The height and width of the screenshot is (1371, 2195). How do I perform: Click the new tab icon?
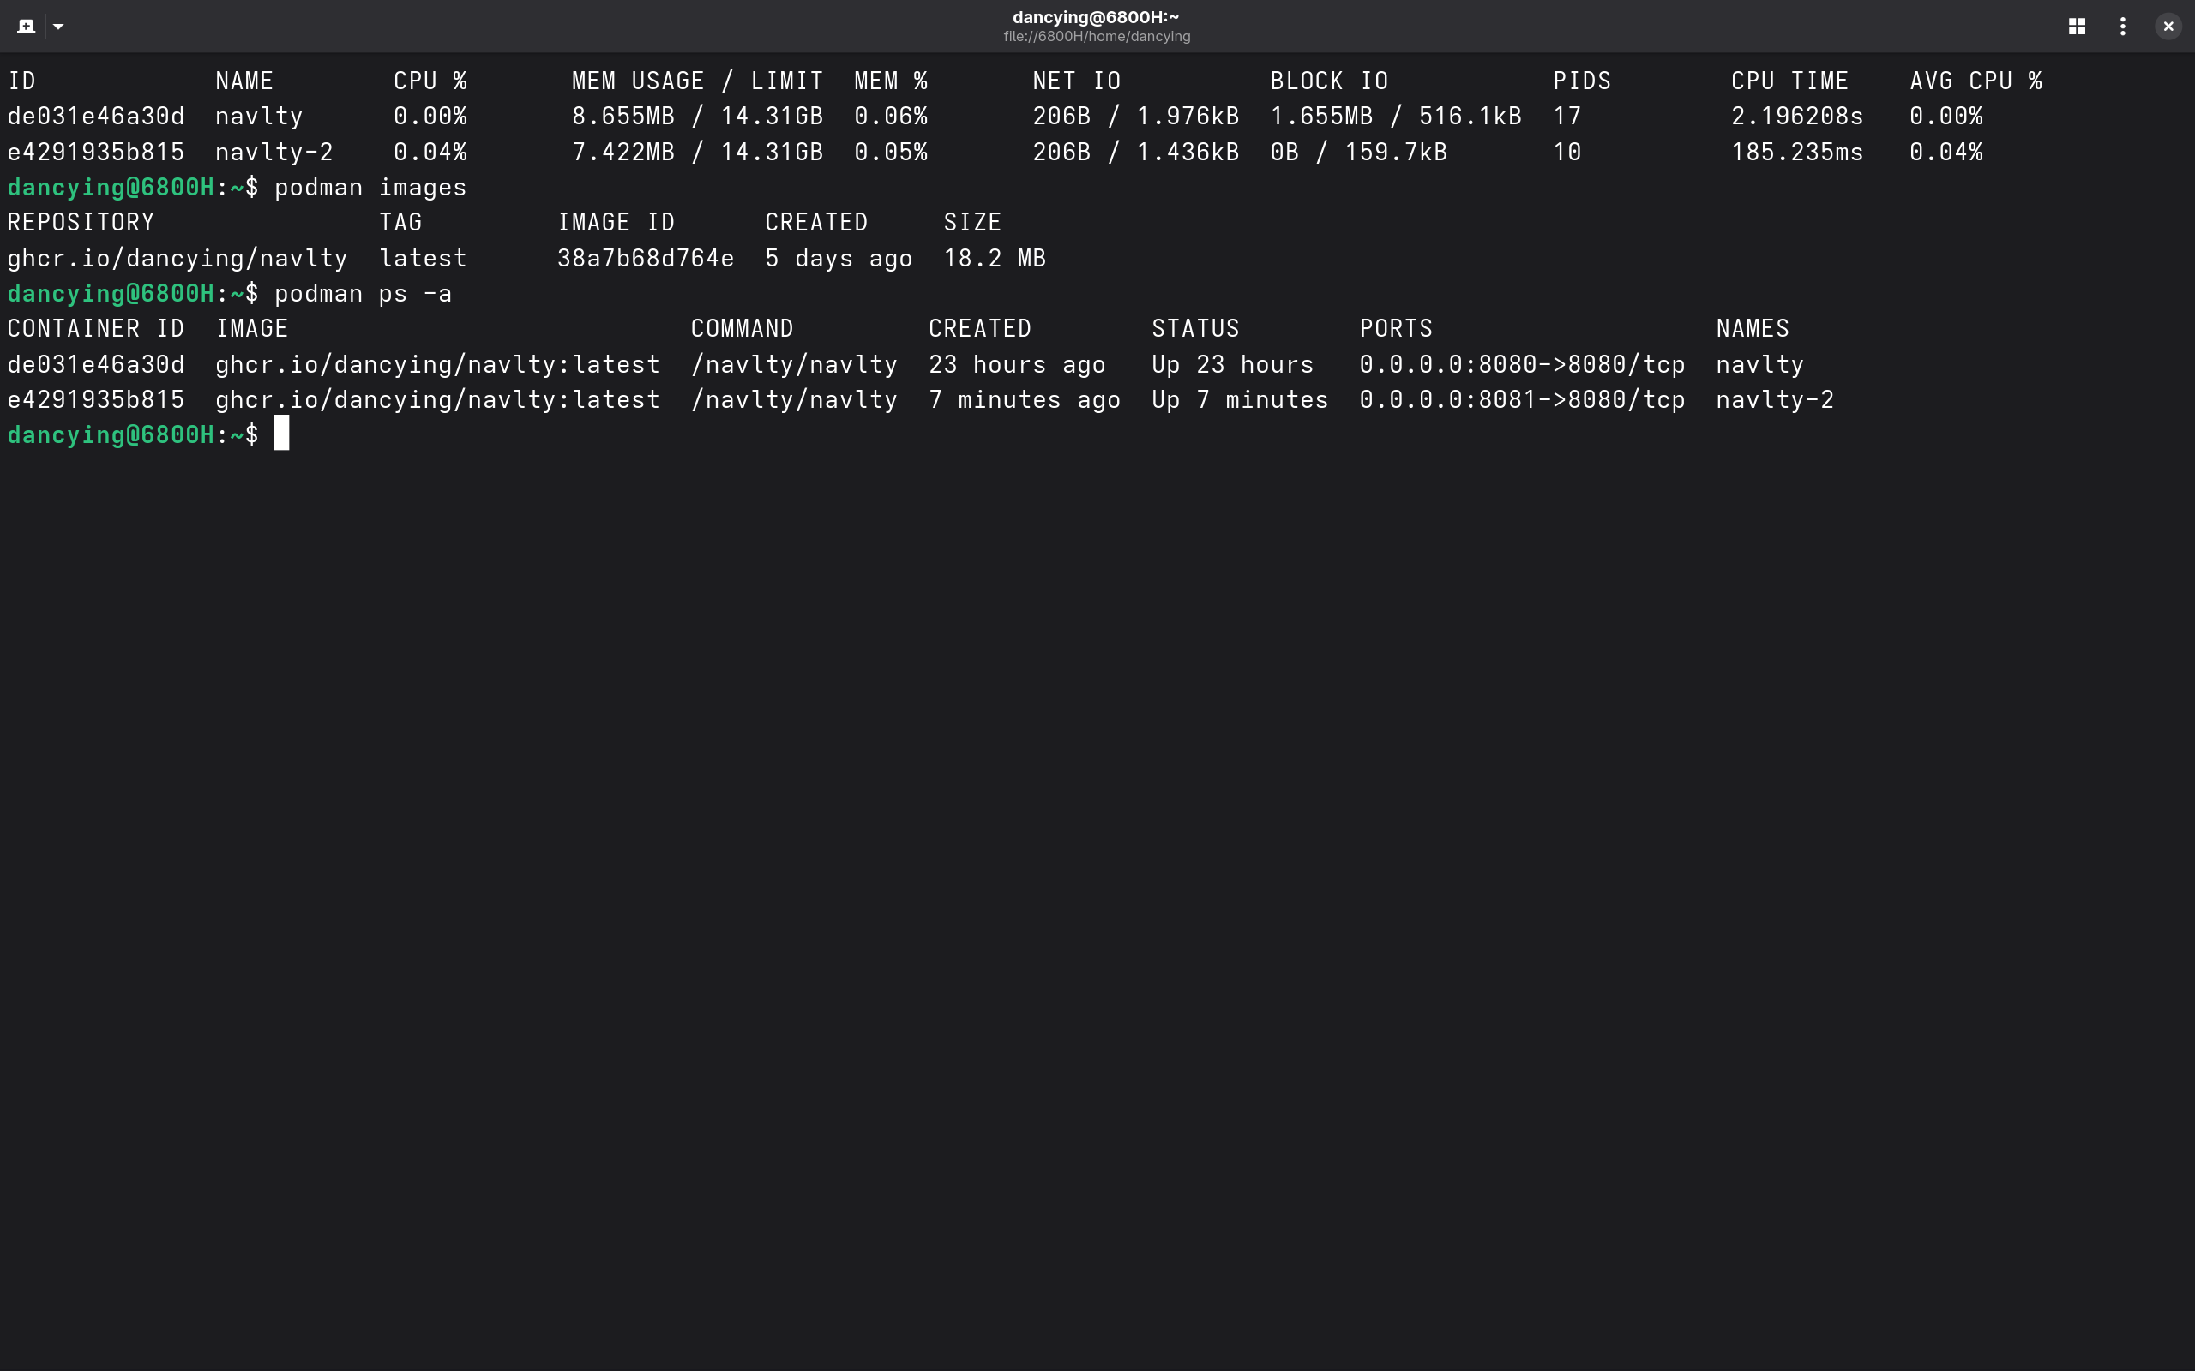[x=26, y=27]
